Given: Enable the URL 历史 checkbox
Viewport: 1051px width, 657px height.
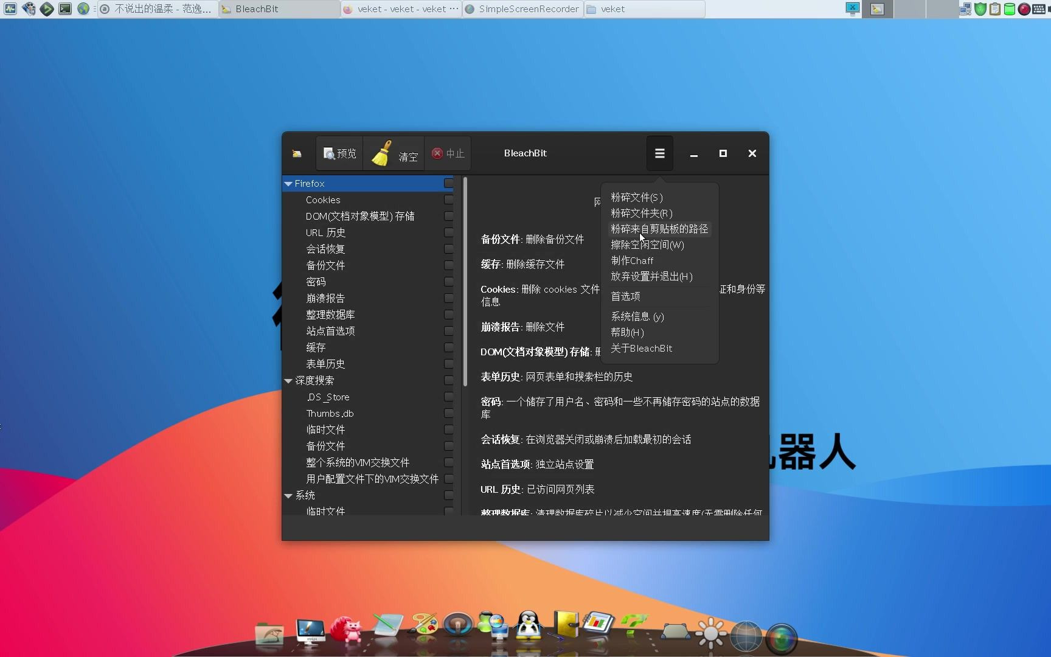Looking at the screenshot, I should coord(449,232).
